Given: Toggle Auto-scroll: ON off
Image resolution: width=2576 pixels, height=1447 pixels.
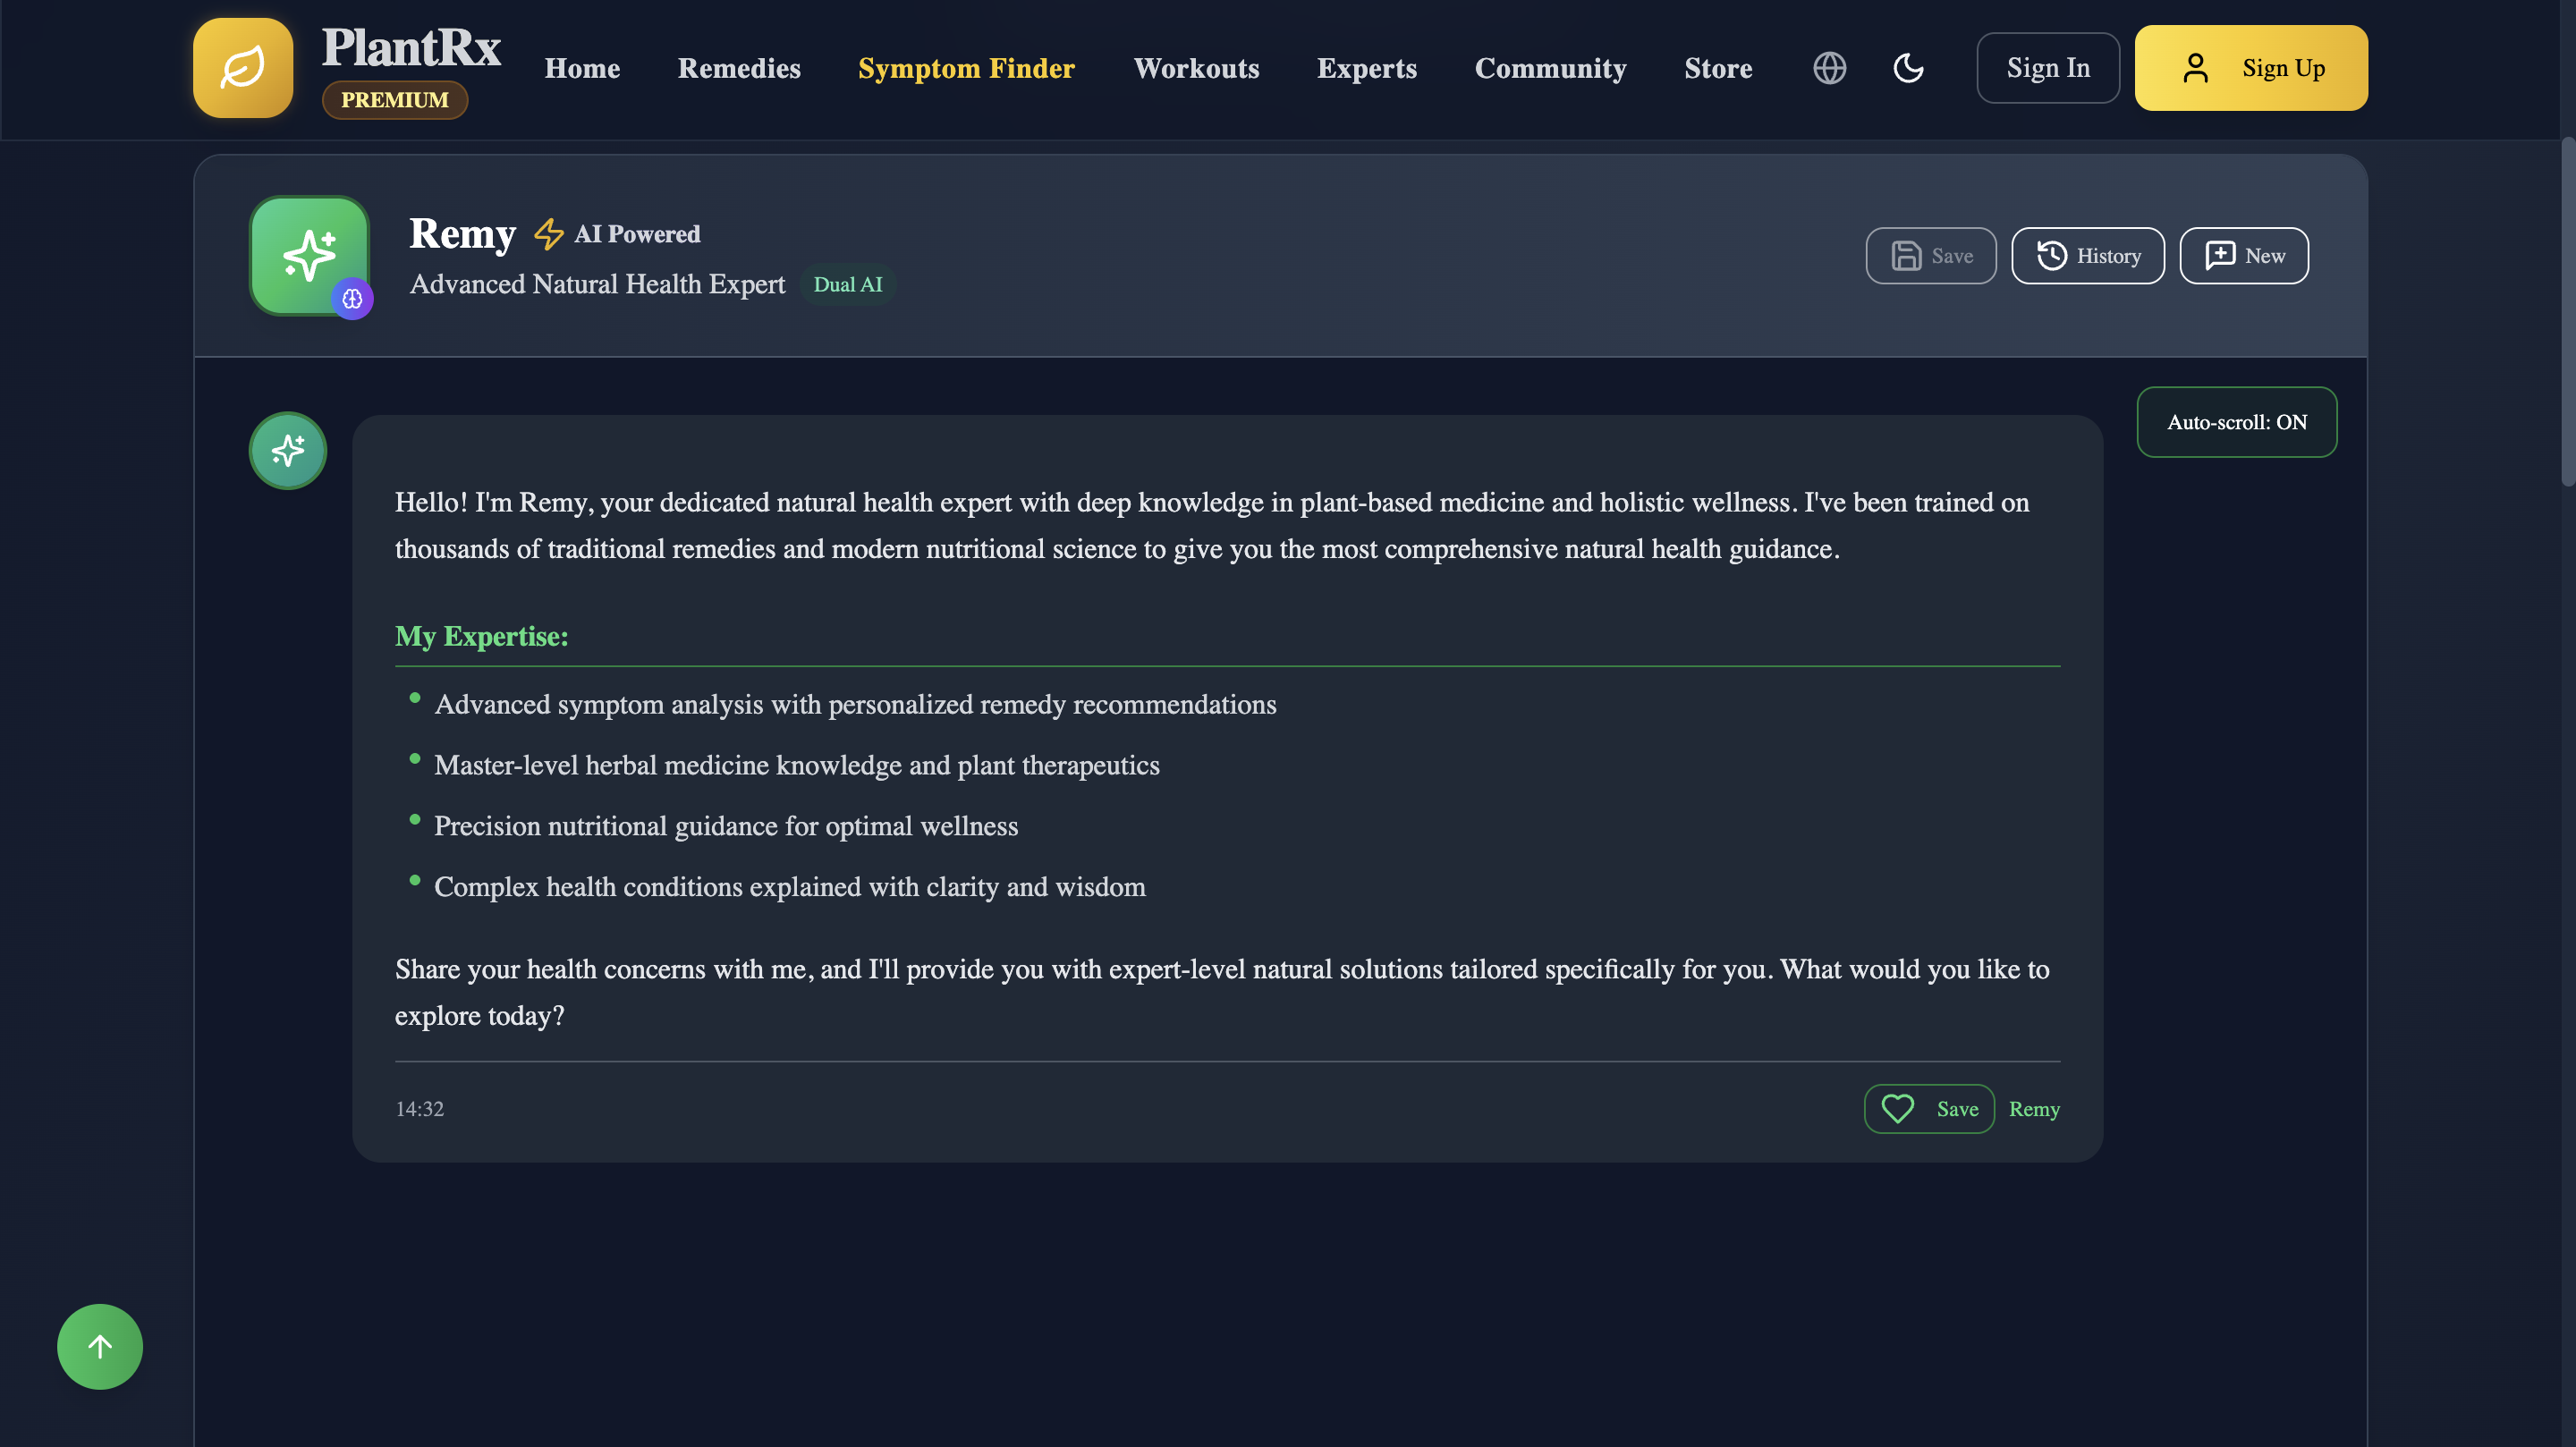Looking at the screenshot, I should tap(2237, 422).
